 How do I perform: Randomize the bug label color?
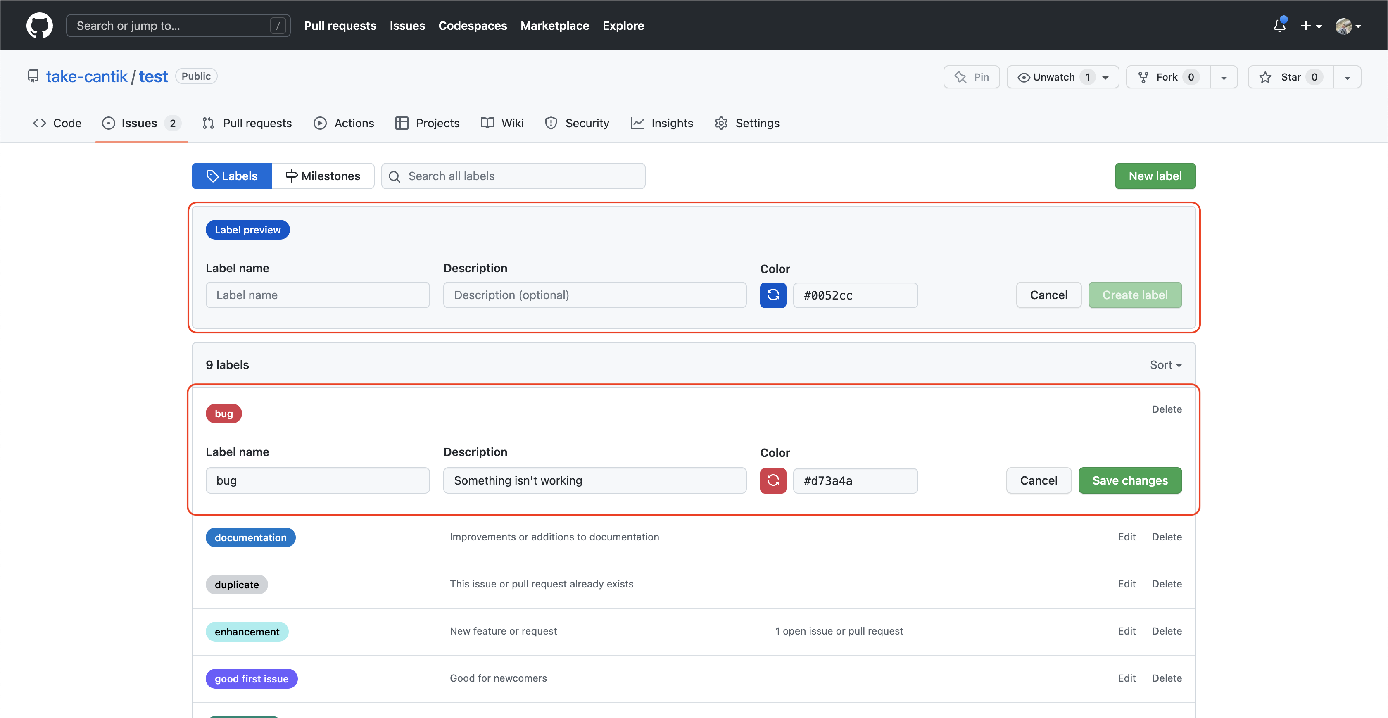click(772, 480)
